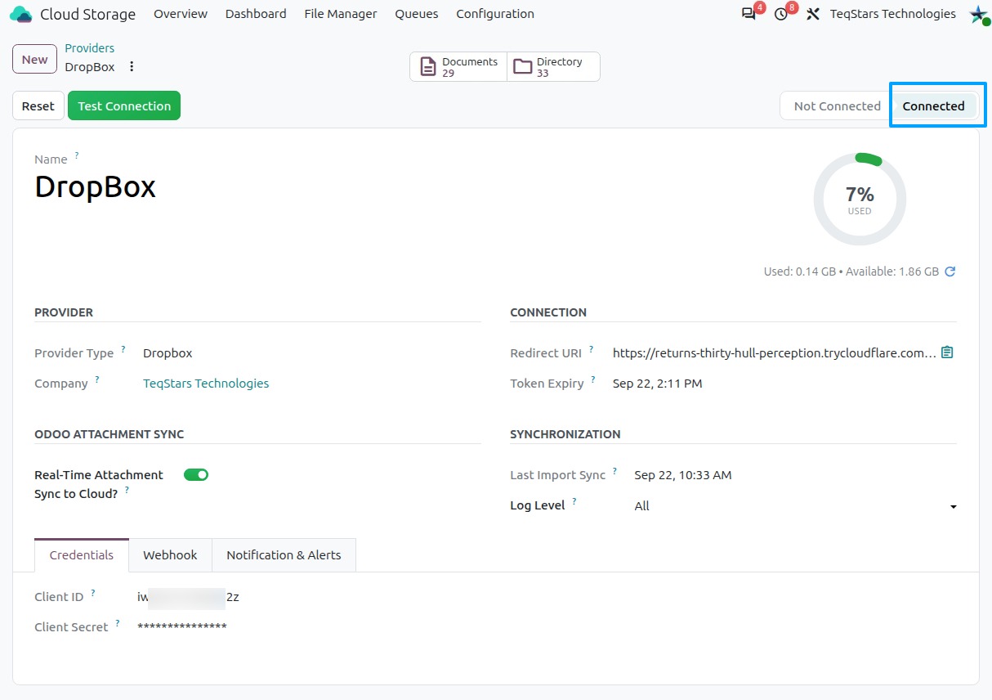Image resolution: width=992 pixels, height=700 pixels.
Task: Open the user avatar star icon
Action: (x=978, y=14)
